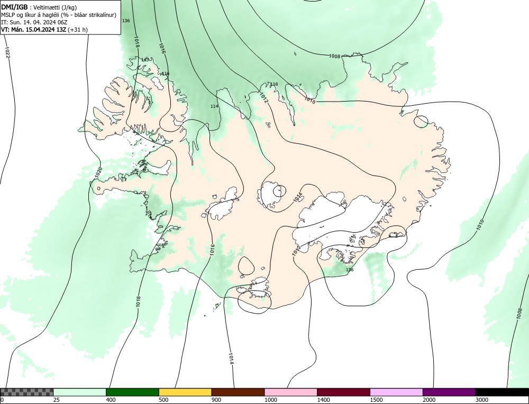The width and height of the screenshot is (529, 404).
Task: Choose the pink 1000–1400 legend swatch
Action: [291, 392]
